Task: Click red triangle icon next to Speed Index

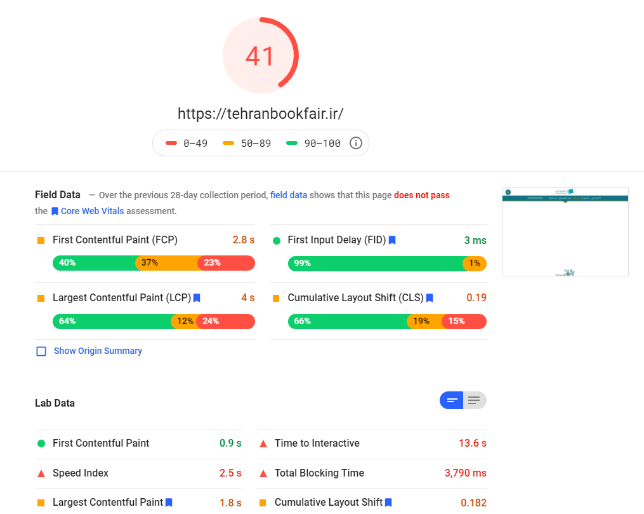Action: pos(41,473)
